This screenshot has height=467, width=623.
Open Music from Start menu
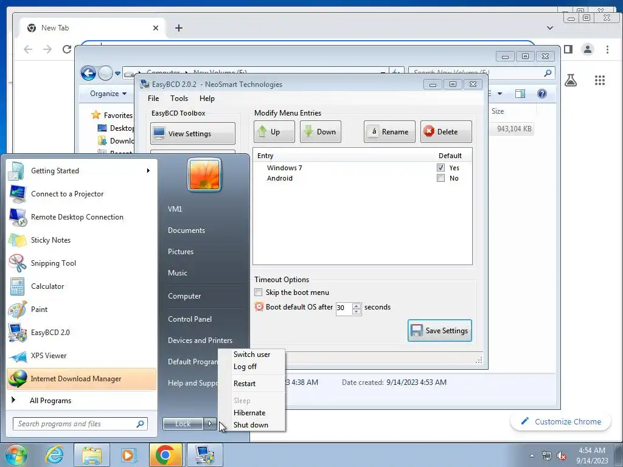tap(178, 273)
